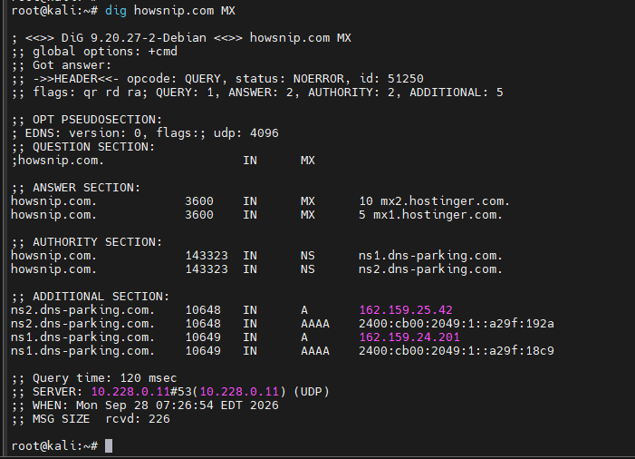Click the 'dig' command word in the prompt line
Screen dimensions: 635x459
[115, 11]
